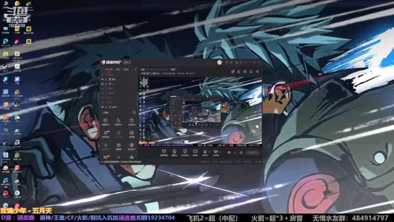Open the toolbox tool with the red badge
This screenshot has width=394, height=222.
pos(105,157)
